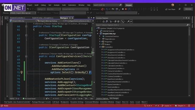195x110 pixels.
Task: Collapse the Startup class at line 60
Action: pos(26,26)
